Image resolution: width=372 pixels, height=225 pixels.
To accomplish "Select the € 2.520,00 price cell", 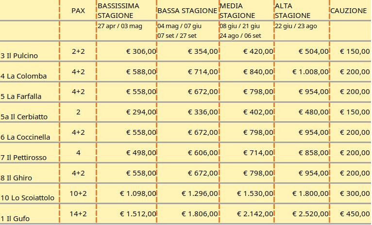I will [x=310, y=214].
